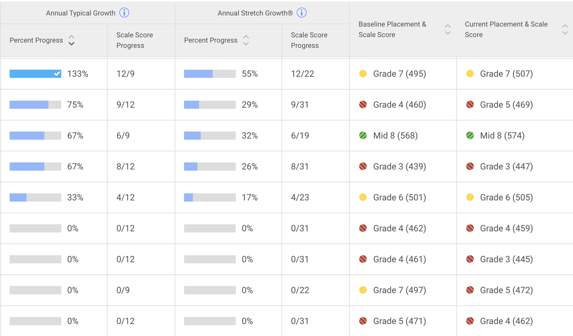Click the 75% typical growth progress bar
This screenshot has width=573, height=336.
(x=35, y=105)
